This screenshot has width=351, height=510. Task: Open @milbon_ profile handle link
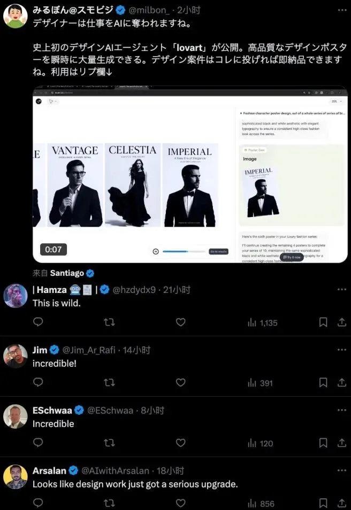(x=149, y=10)
